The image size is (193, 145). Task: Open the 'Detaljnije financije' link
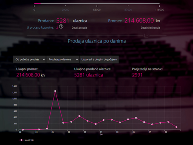tap(151, 28)
